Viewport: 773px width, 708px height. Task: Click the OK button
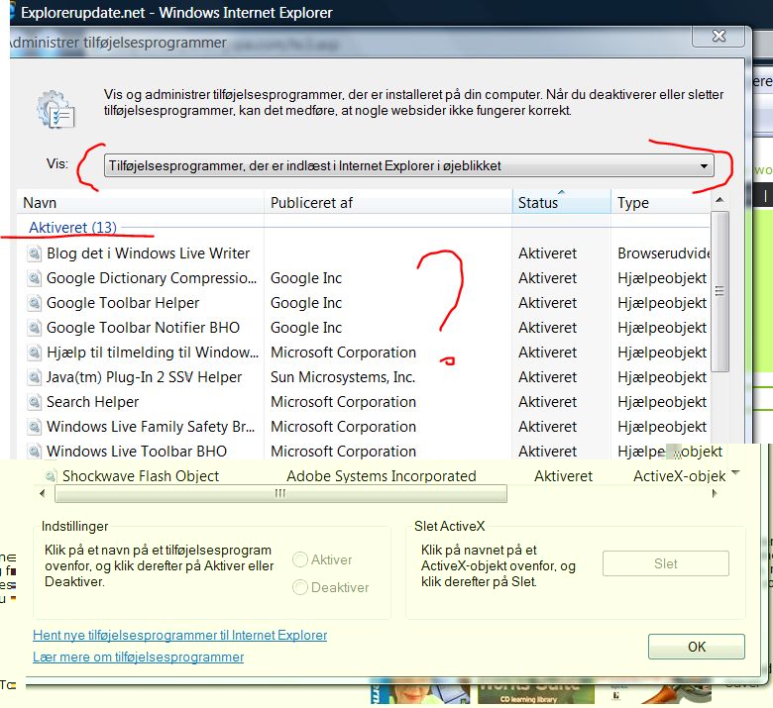coord(696,647)
